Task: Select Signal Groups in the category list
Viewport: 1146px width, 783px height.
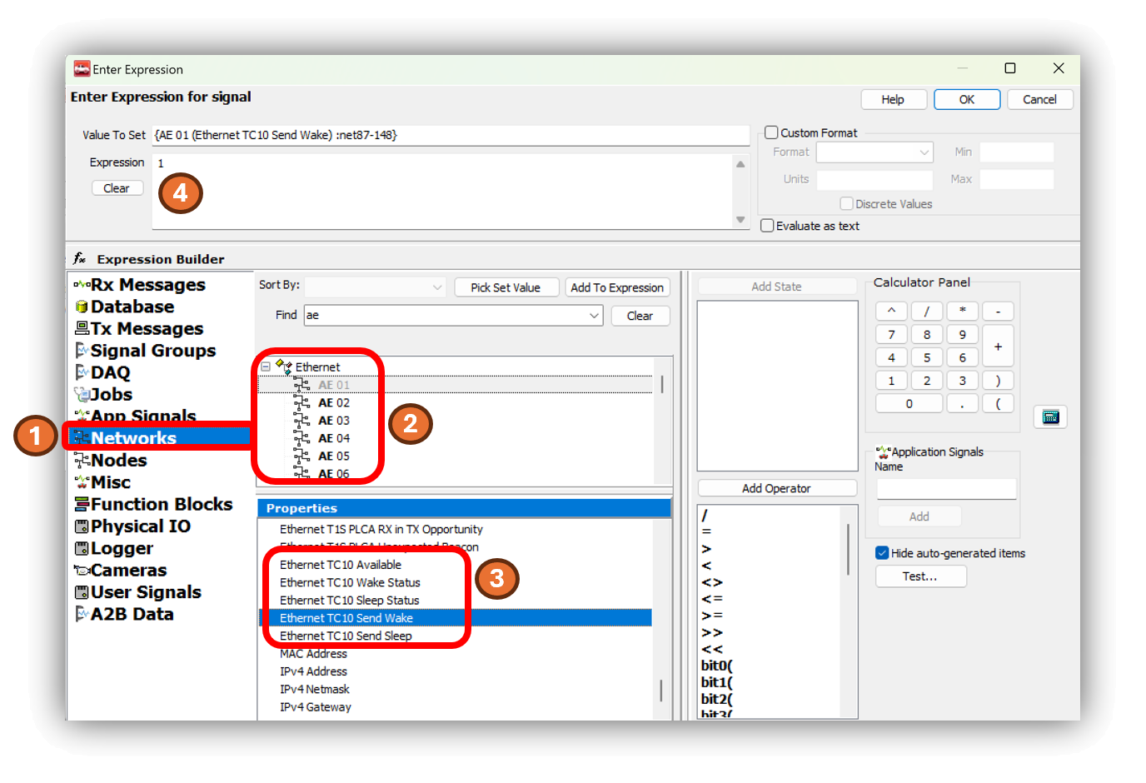Action: point(152,351)
